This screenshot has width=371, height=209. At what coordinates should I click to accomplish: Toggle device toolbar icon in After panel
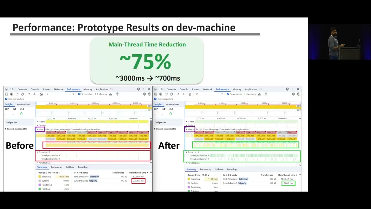161,89
